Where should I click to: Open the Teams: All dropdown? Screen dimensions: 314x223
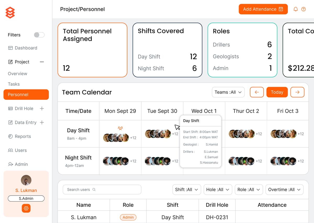pyautogui.click(x=228, y=92)
